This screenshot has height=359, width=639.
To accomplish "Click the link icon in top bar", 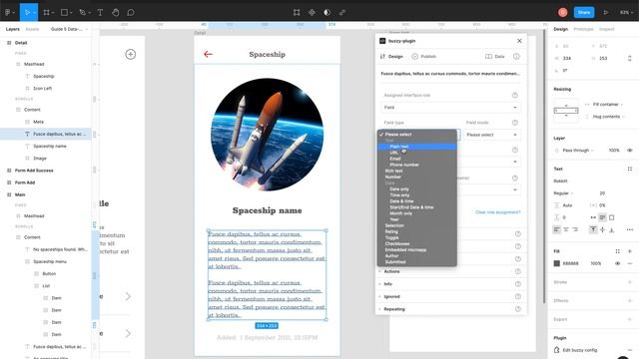I will tap(342, 13).
